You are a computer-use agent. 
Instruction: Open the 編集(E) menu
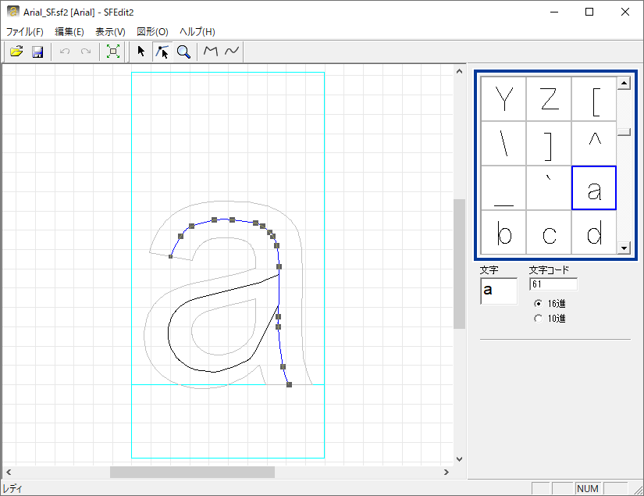coord(69,32)
